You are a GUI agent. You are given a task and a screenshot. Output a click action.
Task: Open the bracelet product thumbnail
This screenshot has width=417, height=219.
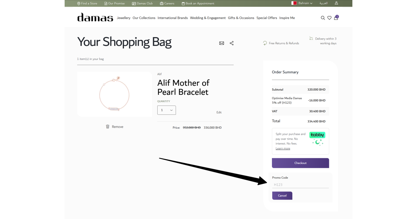click(x=115, y=94)
